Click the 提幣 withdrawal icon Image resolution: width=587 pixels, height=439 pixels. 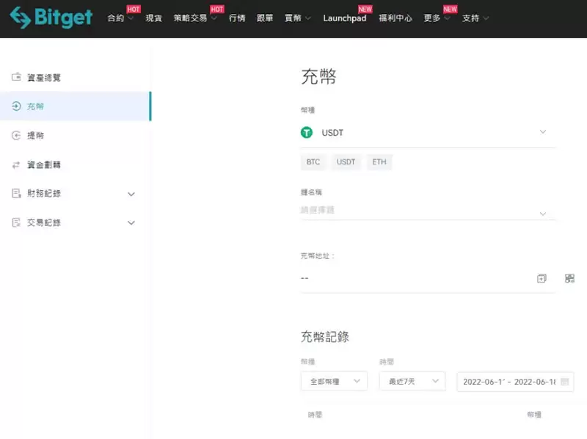pyautogui.click(x=16, y=135)
